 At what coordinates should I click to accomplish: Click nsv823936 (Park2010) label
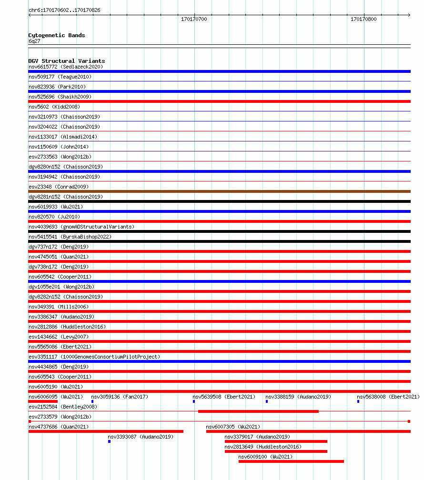tap(57, 87)
